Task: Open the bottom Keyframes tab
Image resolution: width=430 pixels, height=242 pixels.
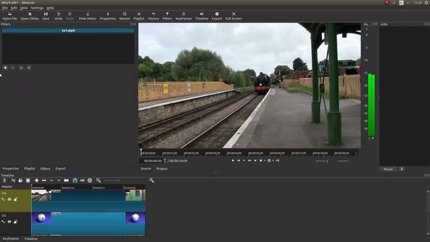Action: 11,239
